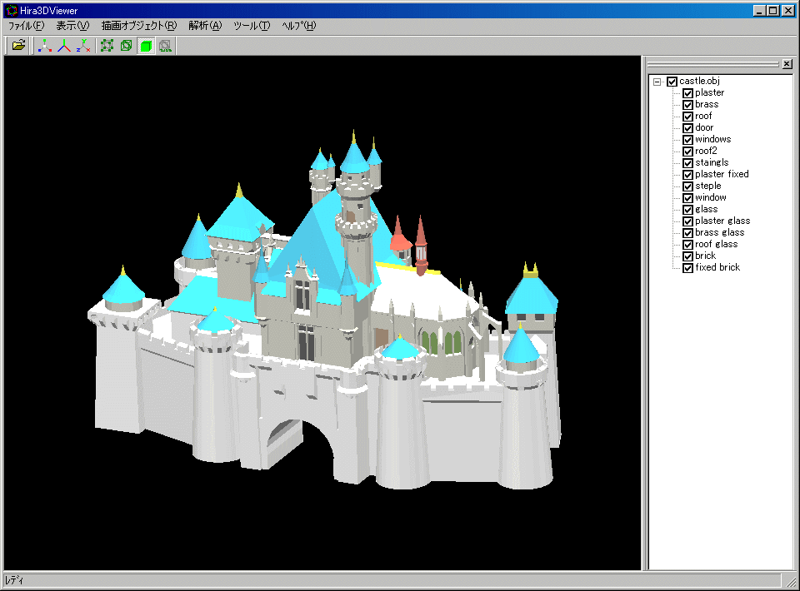The height and width of the screenshot is (591, 800).
Task: Toggle the roof2 checkbox
Action: (687, 151)
